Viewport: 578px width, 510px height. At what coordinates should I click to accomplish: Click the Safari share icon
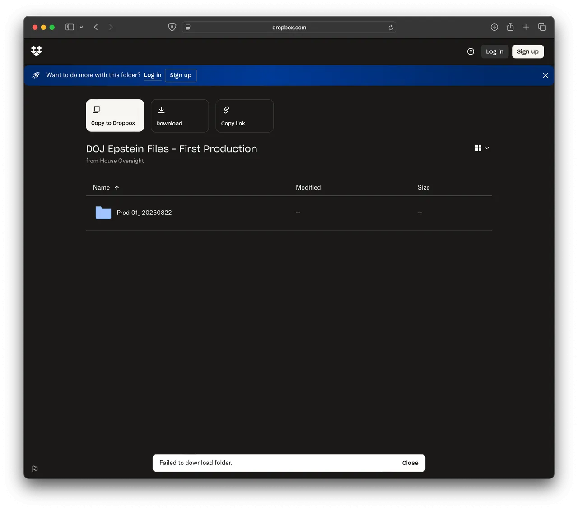510,27
